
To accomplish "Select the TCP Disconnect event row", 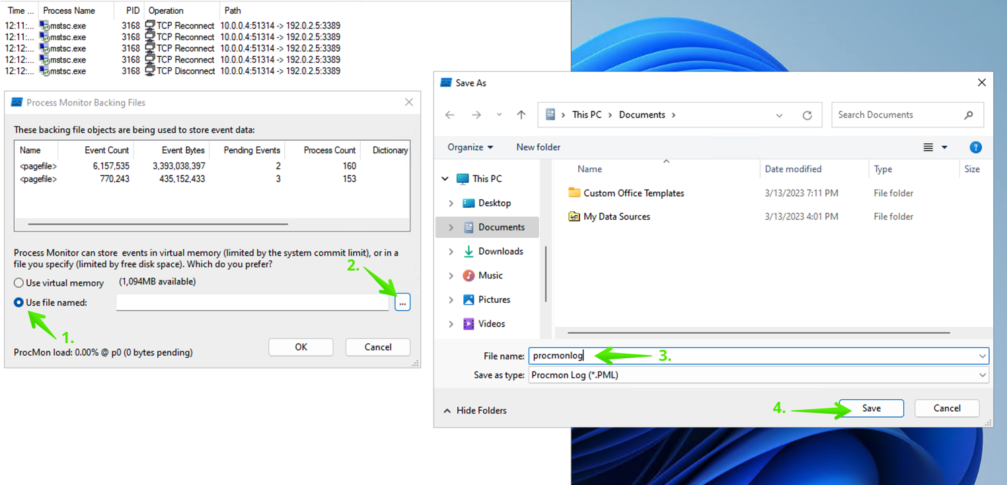I will 173,71.
